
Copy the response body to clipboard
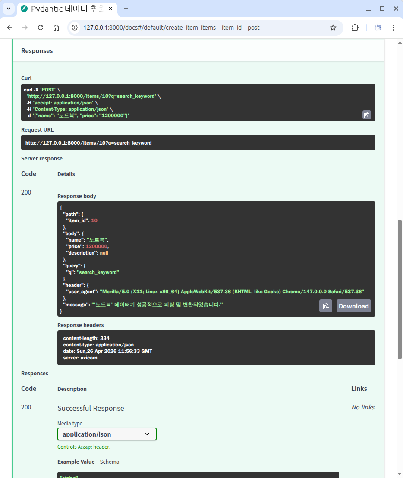pos(326,306)
